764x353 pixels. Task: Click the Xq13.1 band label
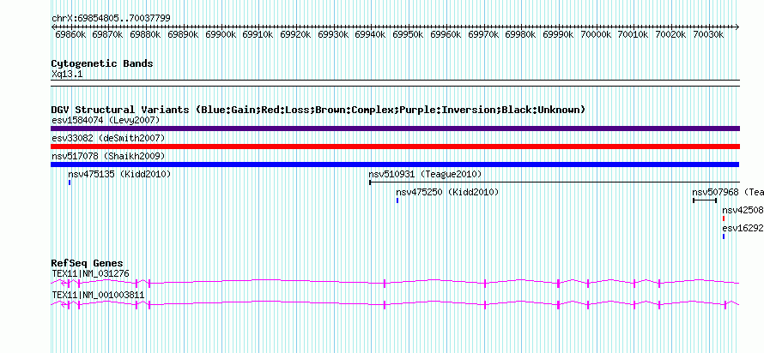(66, 74)
